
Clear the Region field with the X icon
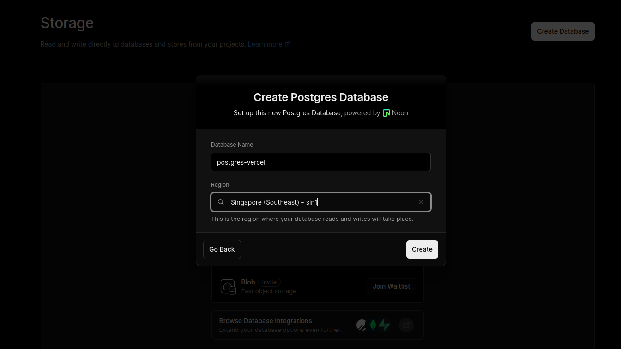click(x=421, y=202)
